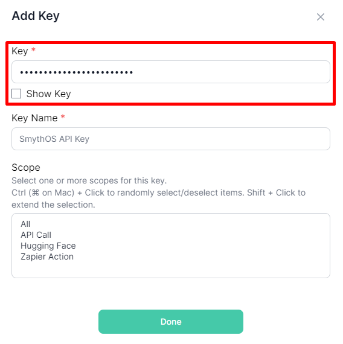This screenshot has width=343, height=344.
Task: Close the Add Key dialog
Action: click(x=321, y=17)
